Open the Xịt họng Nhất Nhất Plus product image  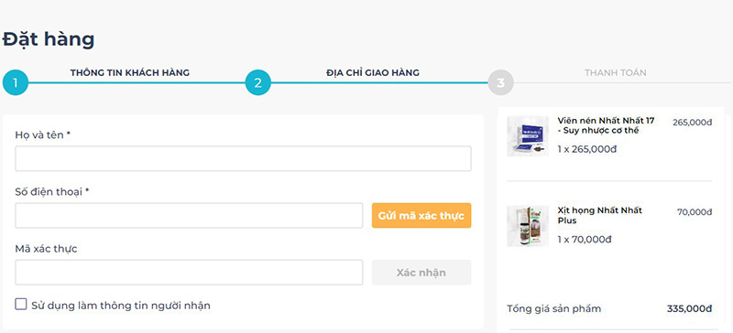pyautogui.click(x=528, y=226)
